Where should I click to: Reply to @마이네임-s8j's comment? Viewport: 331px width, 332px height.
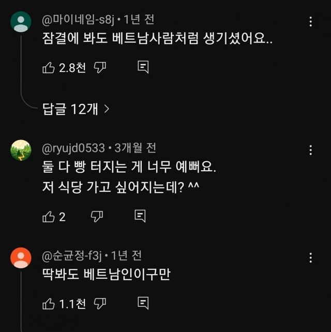pos(143,67)
